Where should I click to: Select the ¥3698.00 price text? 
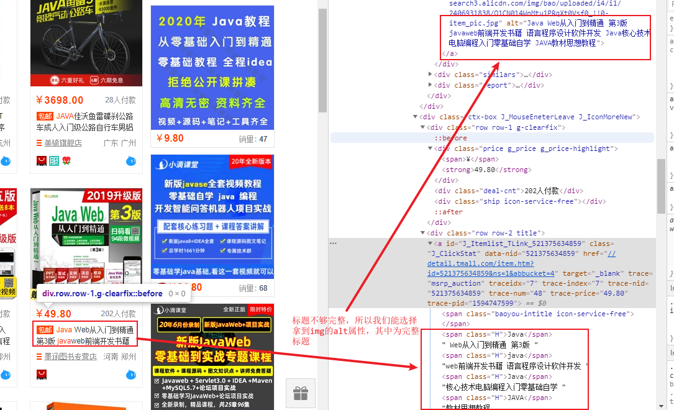(x=60, y=100)
